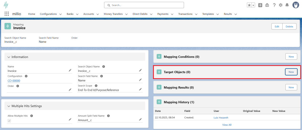Open the App Launcher grid icon
302x130 pixels.
tap(7, 14)
